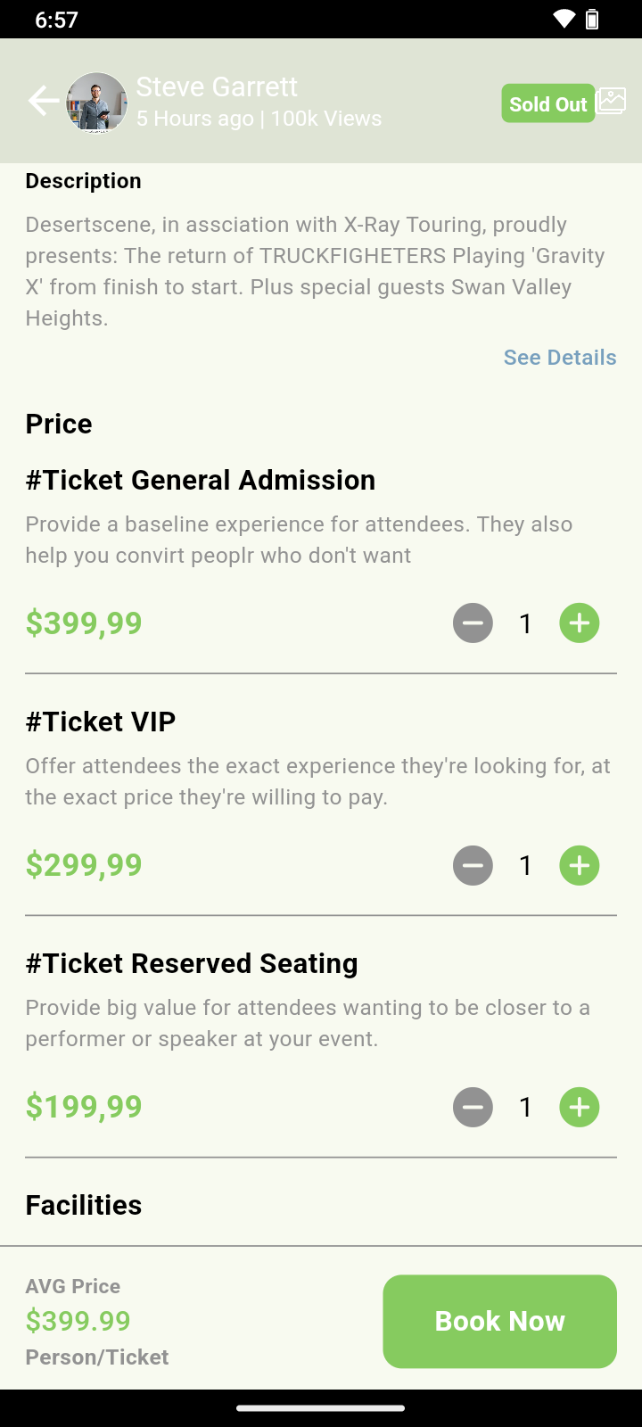The height and width of the screenshot is (1427, 642).
Task: Tap the Facilities section heading
Action: point(84,1205)
